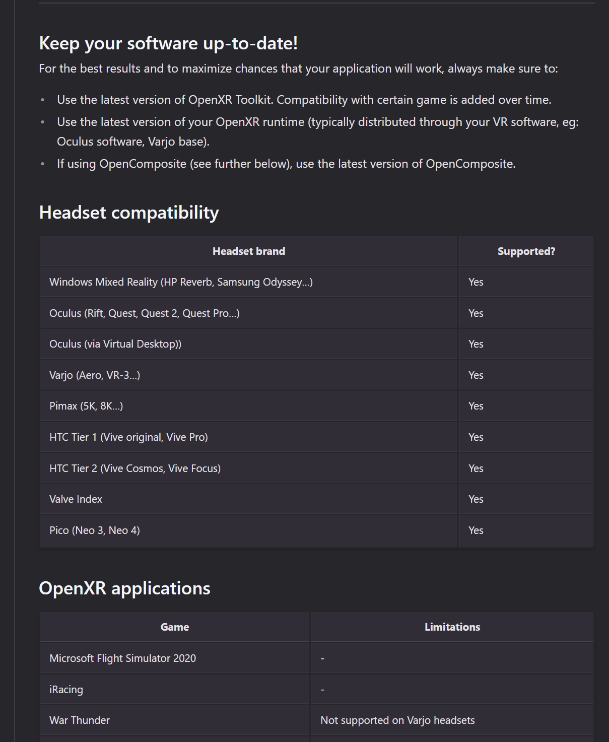
Task: Select the Oculus Rift, Quest row text
Action: (144, 313)
